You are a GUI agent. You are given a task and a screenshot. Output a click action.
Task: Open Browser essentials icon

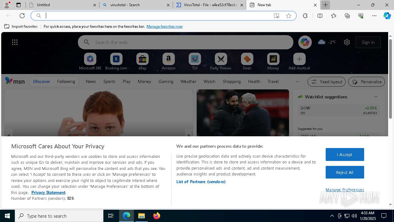click(x=361, y=16)
